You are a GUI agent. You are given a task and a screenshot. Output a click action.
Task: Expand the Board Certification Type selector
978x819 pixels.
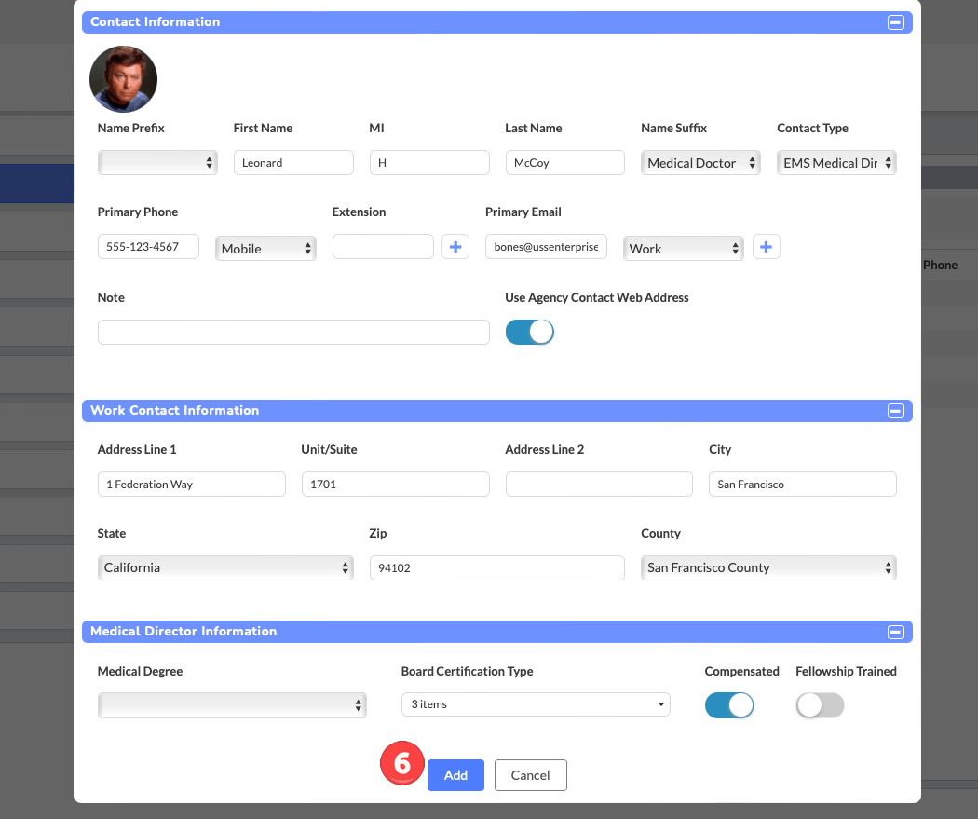(x=536, y=704)
